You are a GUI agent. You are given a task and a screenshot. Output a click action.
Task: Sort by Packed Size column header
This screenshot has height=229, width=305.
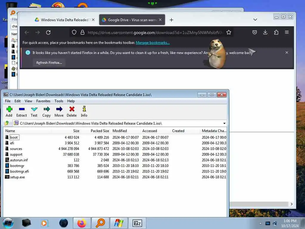tap(96, 131)
